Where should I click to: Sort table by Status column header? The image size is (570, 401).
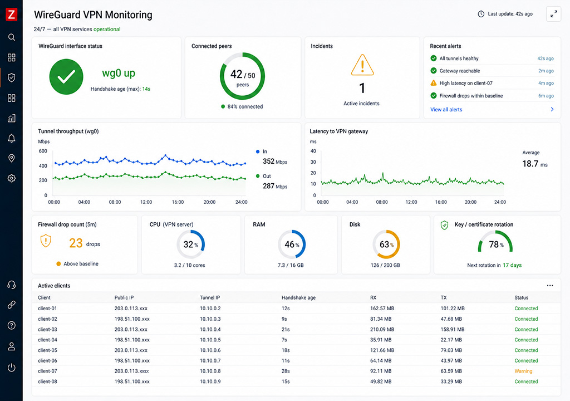click(x=521, y=297)
